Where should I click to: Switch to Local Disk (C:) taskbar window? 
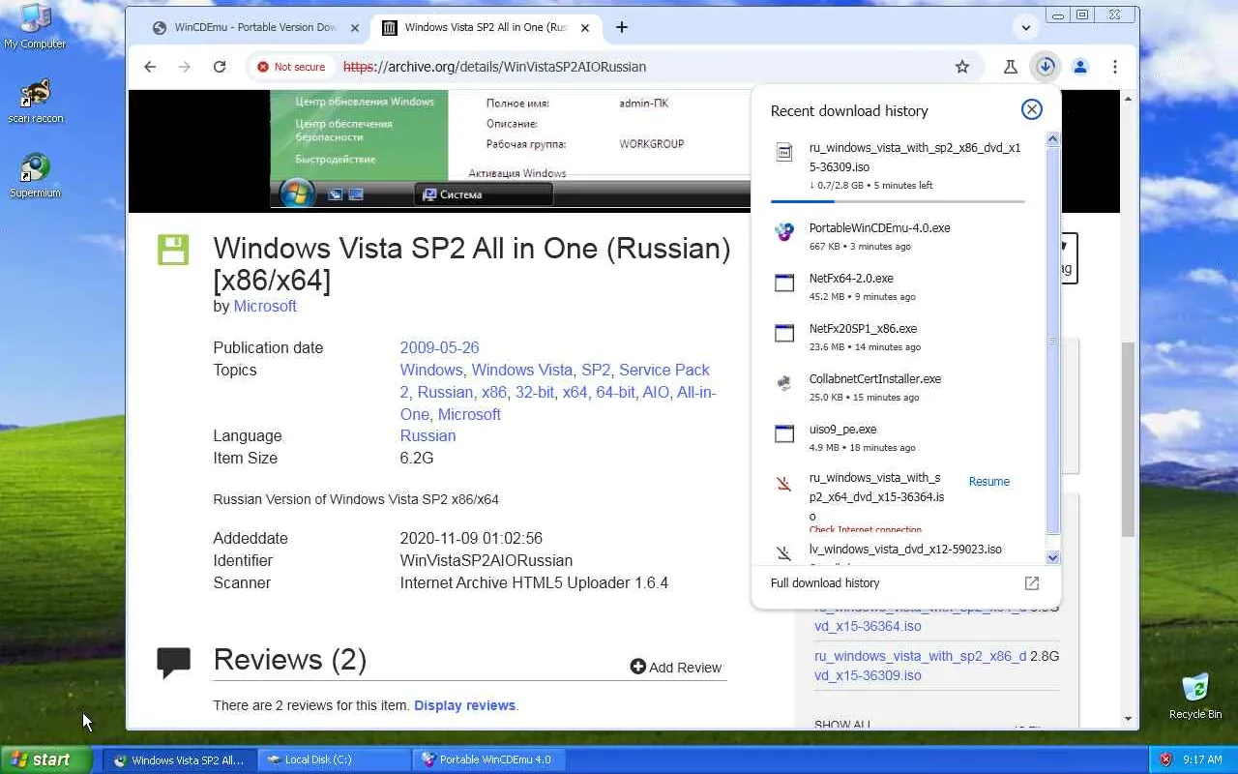pyautogui.click(x=335, y=759)
